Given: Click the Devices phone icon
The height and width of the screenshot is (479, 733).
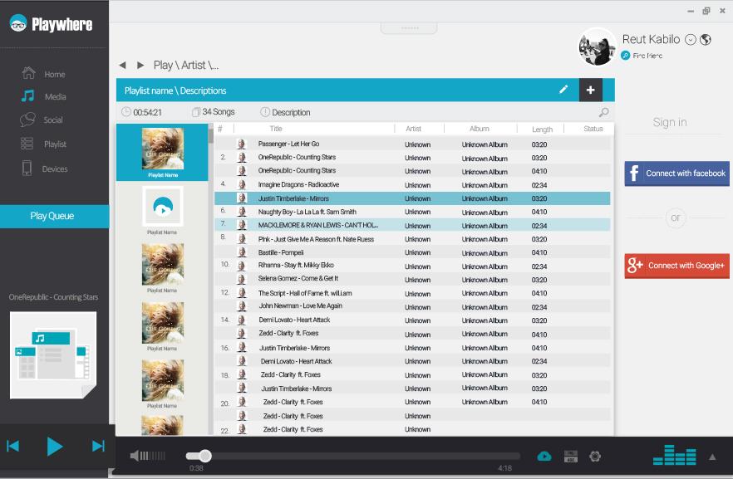Looking at the screenshot, I should pos(27,168).
